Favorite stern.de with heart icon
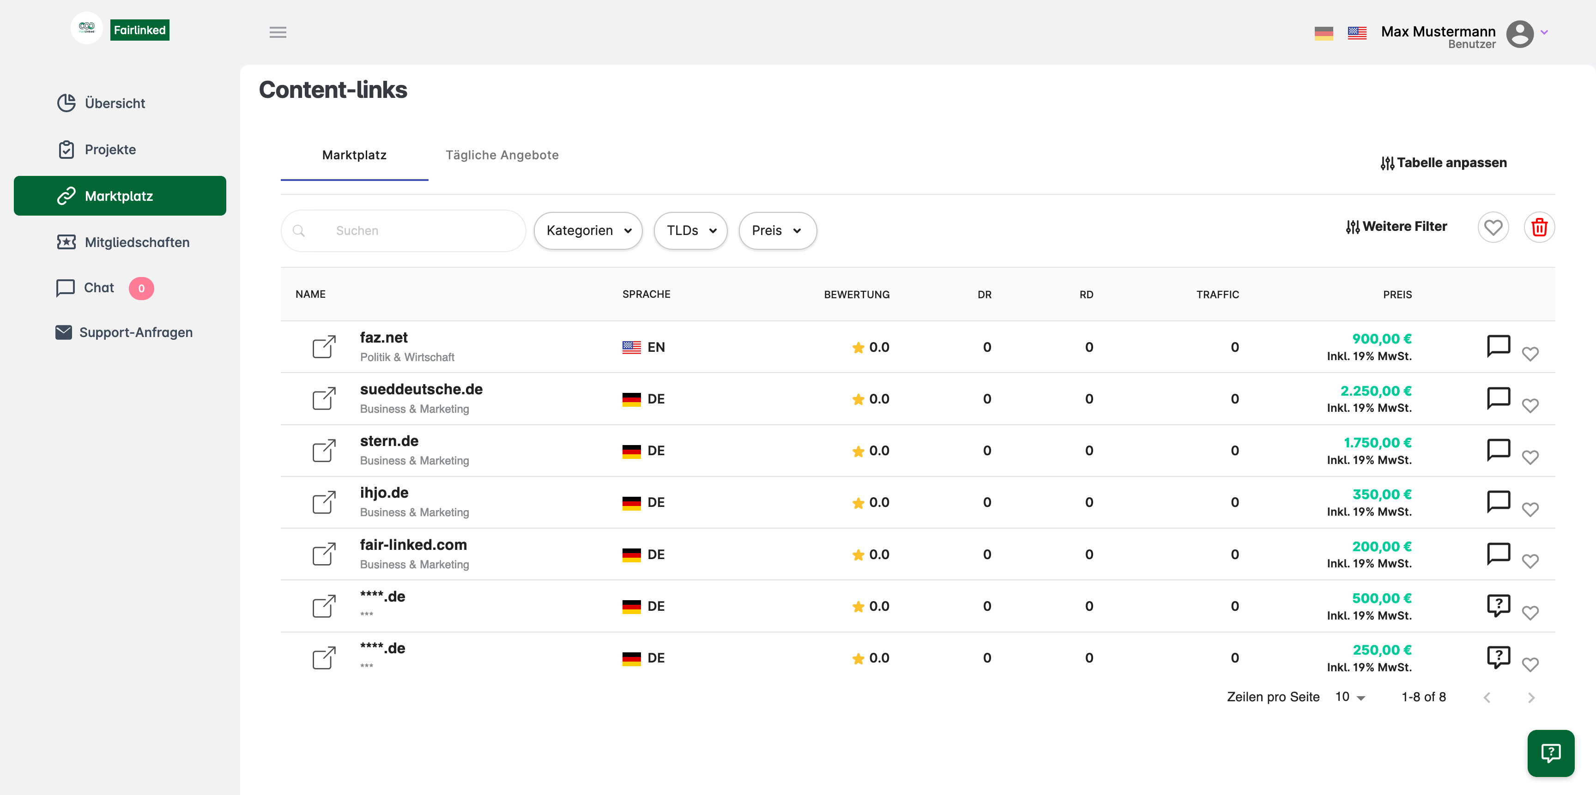The height and width of the screenshot is (795, 1596). coord(1529,457)
